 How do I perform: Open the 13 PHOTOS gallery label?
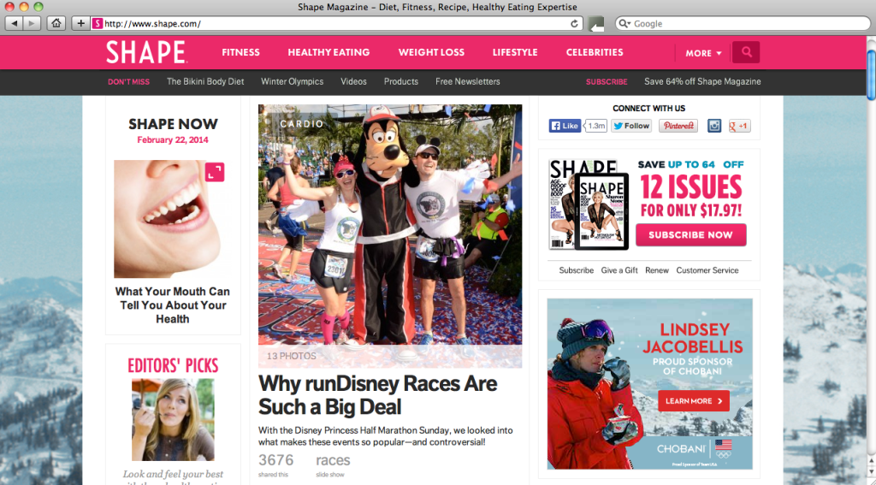tap(291, 356)
